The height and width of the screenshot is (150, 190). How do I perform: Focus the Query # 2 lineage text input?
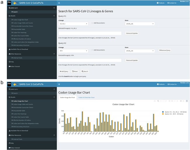(90, 60)
